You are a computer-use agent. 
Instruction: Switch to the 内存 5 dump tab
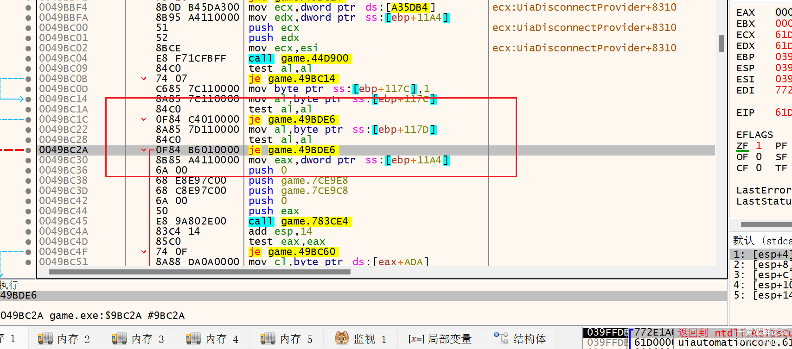pos(287,339)
